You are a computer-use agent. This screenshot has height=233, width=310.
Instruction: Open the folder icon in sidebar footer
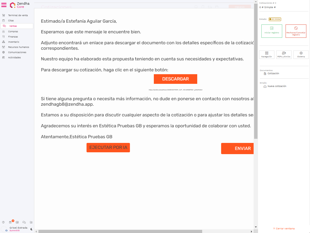(31, 222)
